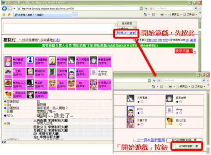Image resolution: width=211 pixels, height=155 pixels.
Task: Expand the print options arrow in main window
Action: (x=166, y=15)
